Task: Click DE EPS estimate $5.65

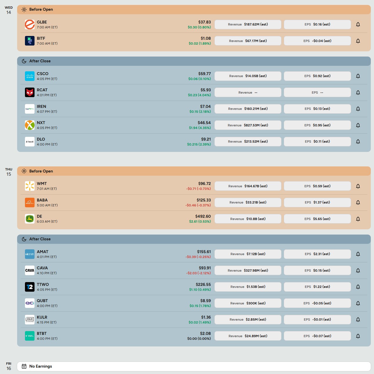Action: 317,219
